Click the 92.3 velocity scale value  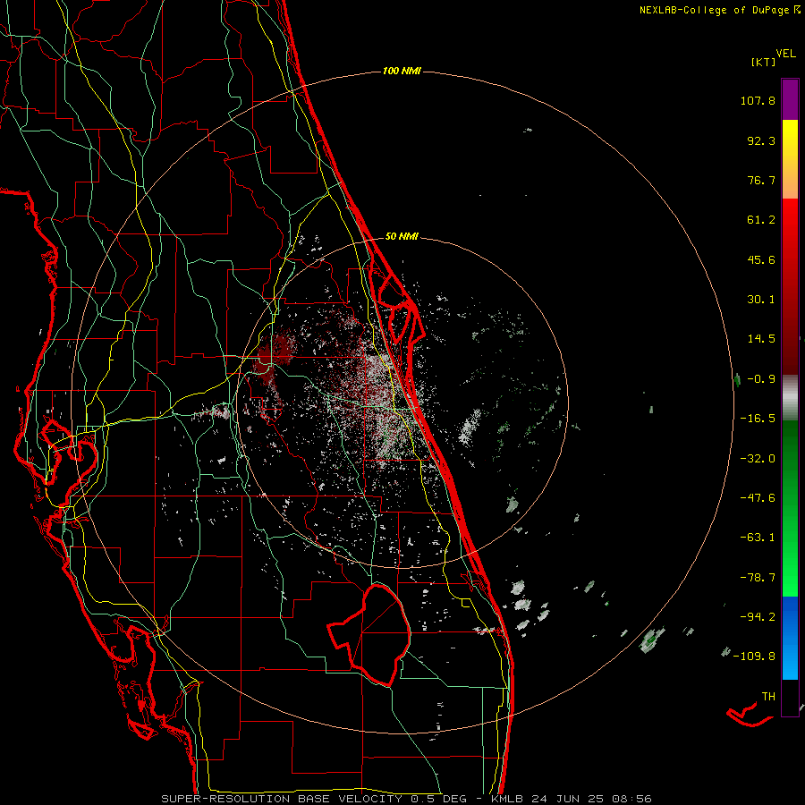[x=761, y=140]
